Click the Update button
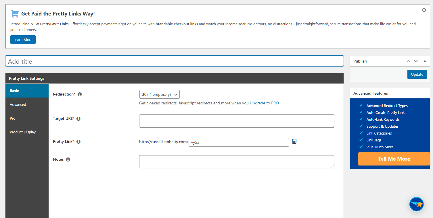This screenshot has height=218, width=433. click(x=417, y=74)
